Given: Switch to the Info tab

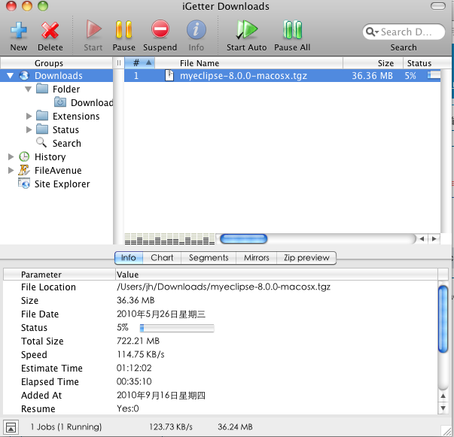Looking at the screenshot, I should 129,258.
